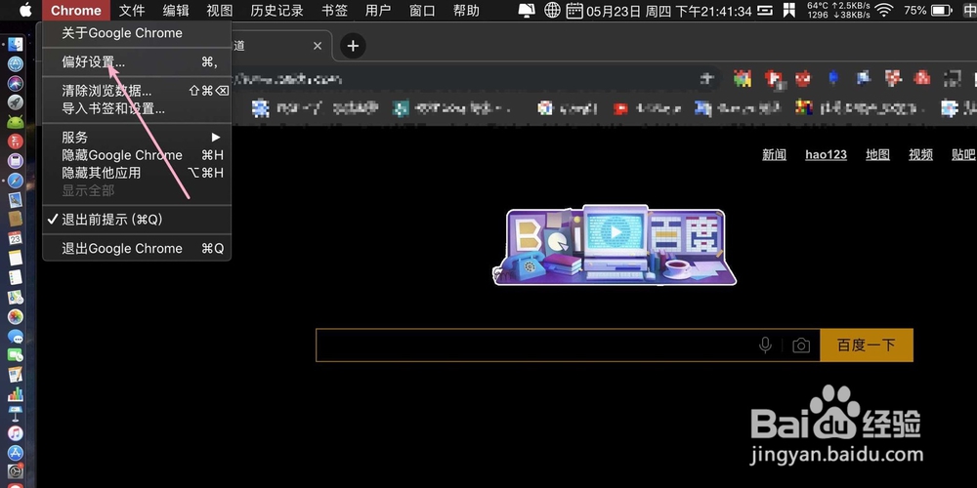
Task: Open the 新闻 link
Action: pos(774,154)
